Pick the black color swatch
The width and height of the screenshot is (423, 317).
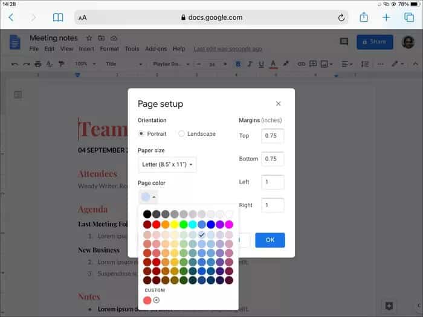tap(147, 214)
